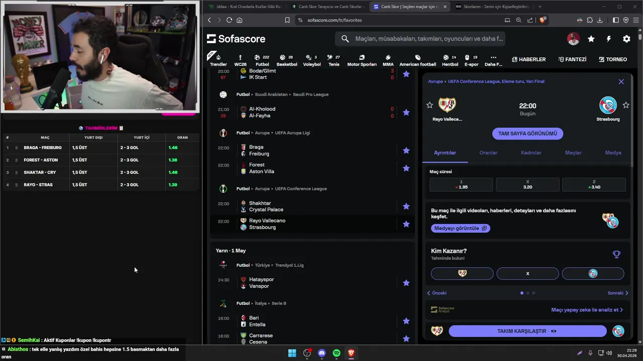643x361 pixels.
Task: Click the trophy icon in Kim Kazanır
Action: (x=616, y=254)
